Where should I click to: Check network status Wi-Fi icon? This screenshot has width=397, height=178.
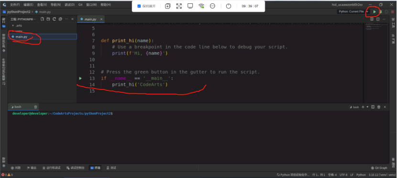point(201,6)
